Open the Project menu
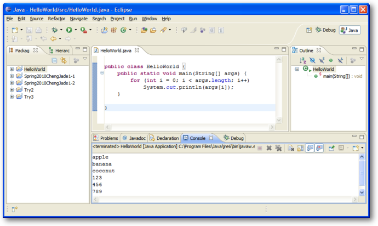378x226 pixels. tap(117, 19)
